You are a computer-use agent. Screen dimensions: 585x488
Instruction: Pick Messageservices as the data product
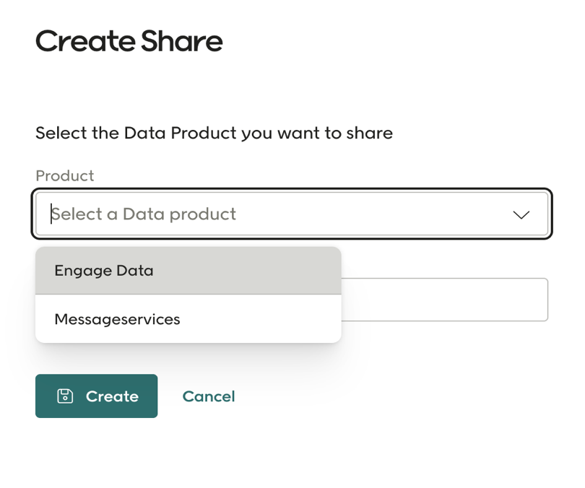[117, 318]
